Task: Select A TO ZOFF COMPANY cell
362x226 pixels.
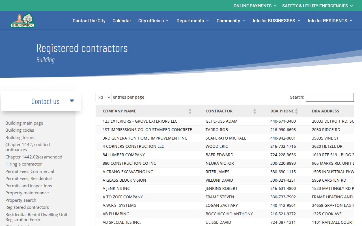Action: 123,197
